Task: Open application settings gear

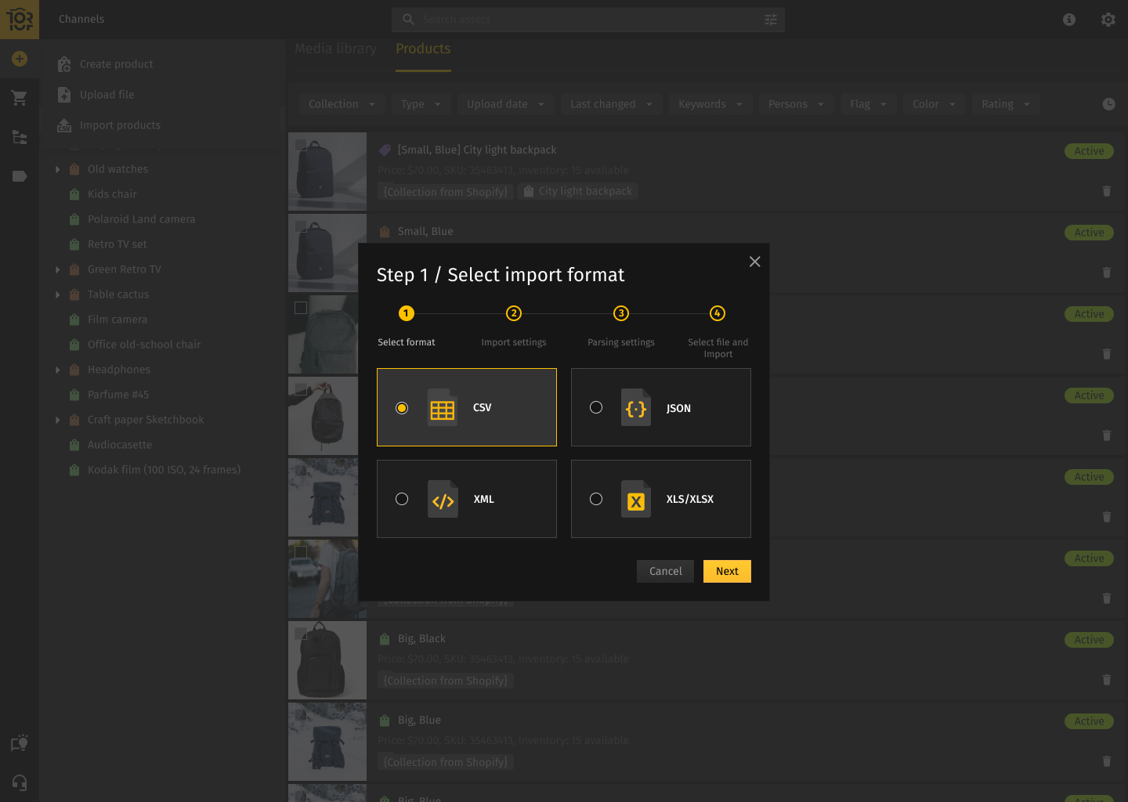Action: [x=1107, y=20]
